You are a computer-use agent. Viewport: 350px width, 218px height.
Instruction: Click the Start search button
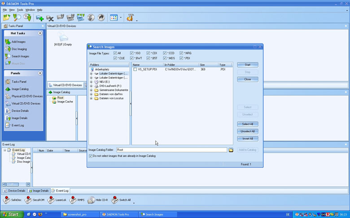[x=248, y=65]
